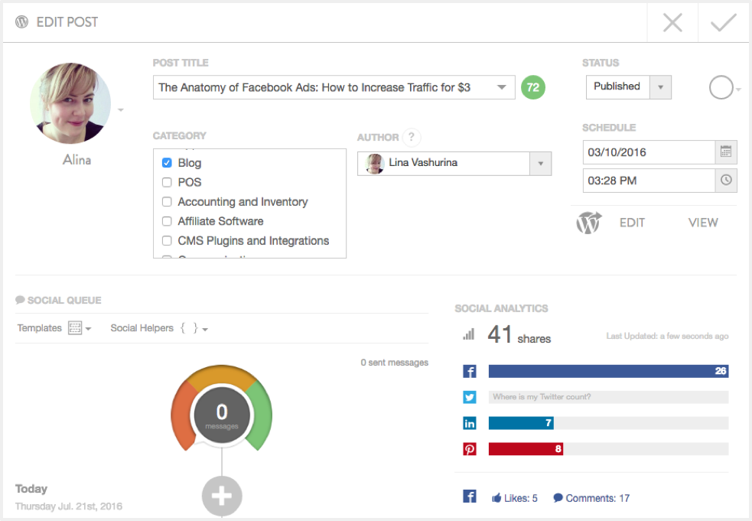Screen dimensions: 752x521
Task: Click the EDIT WordPress link
Action: point(632,223)
